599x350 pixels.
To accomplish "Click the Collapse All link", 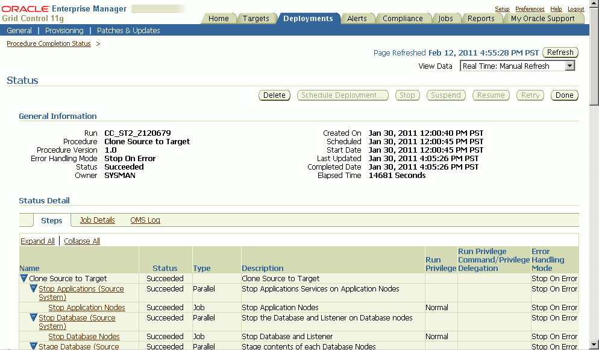I will click(x=82, y=241).
